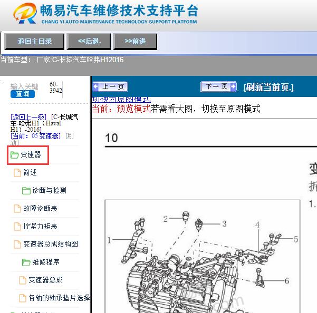Image resolution: width=317 pixels, height=313 pixels.
Task: Open the 拧紧力矩表 page
Action: 40,226
